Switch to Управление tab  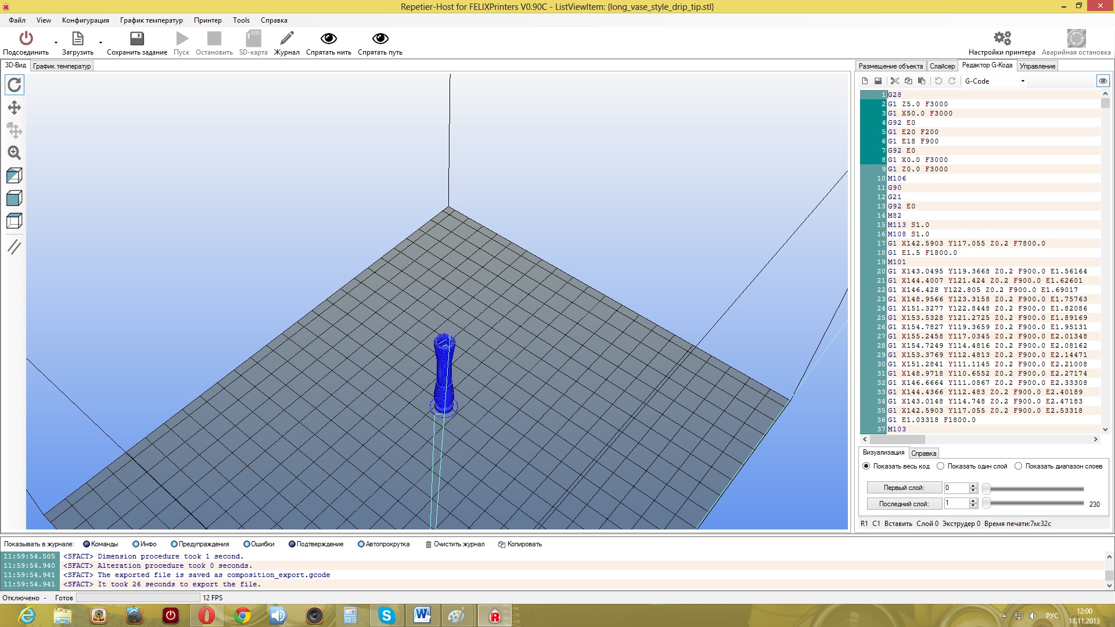[1037, 66]
